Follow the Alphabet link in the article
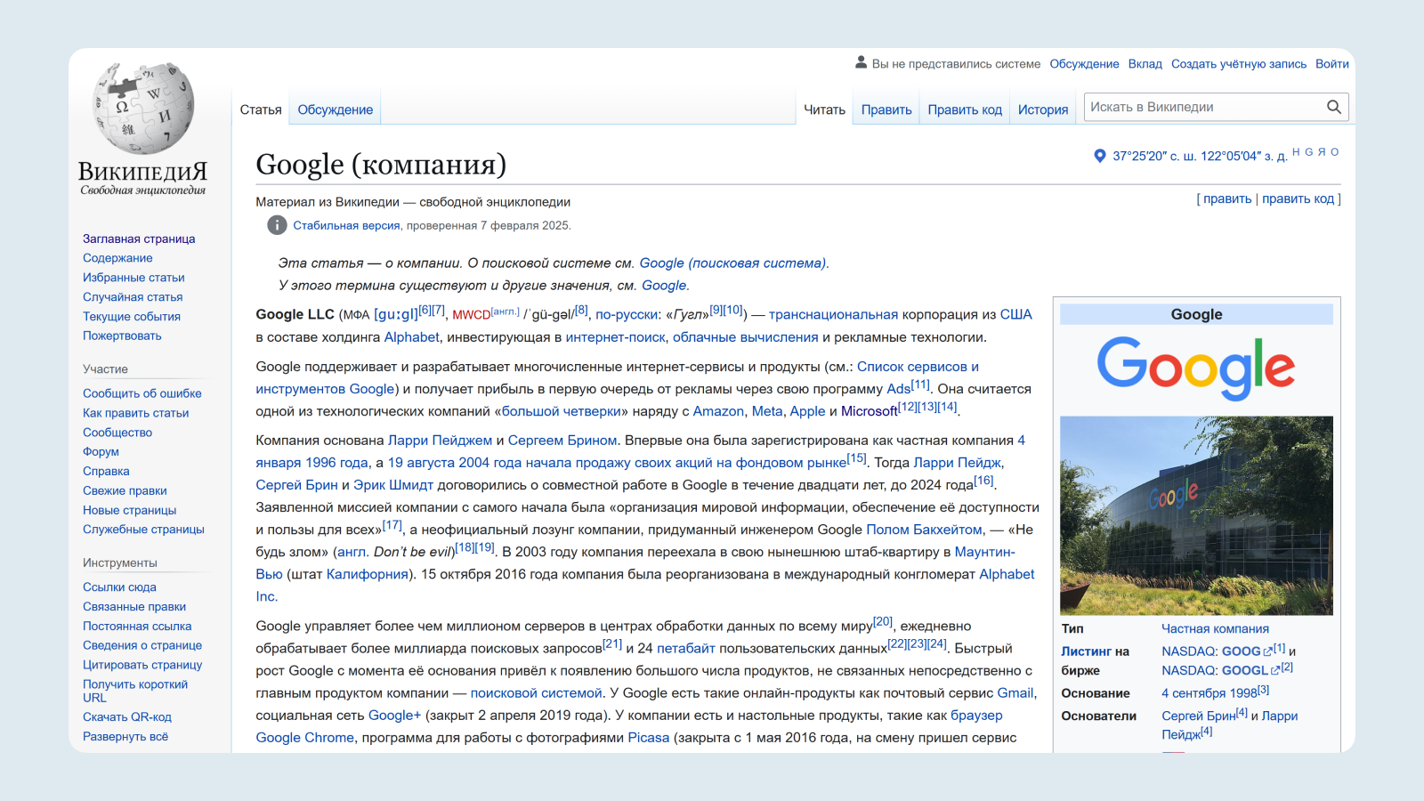 tap(411, 337)
